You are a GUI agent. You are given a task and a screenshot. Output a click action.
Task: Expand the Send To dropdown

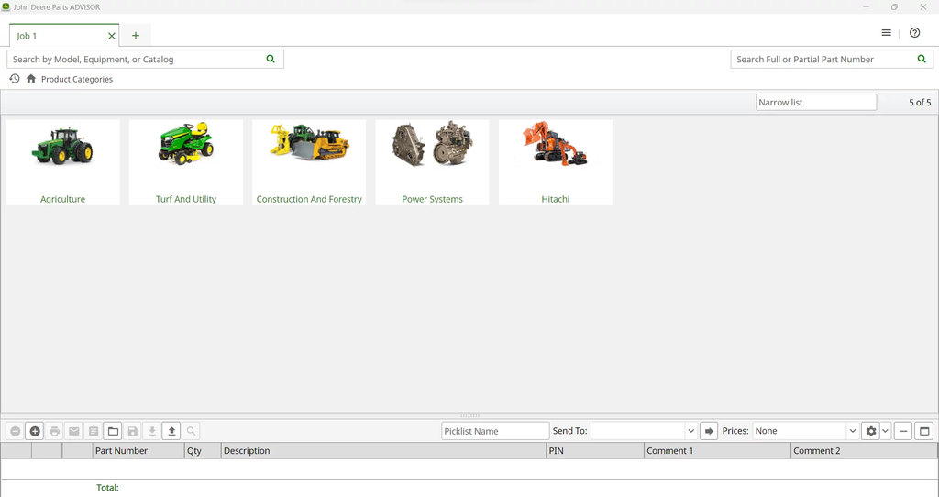click(690, 431)
